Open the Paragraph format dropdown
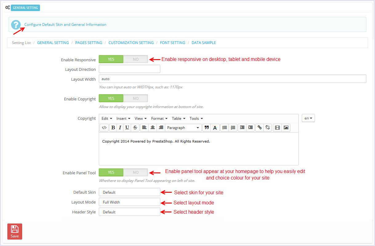 point(183,128)
